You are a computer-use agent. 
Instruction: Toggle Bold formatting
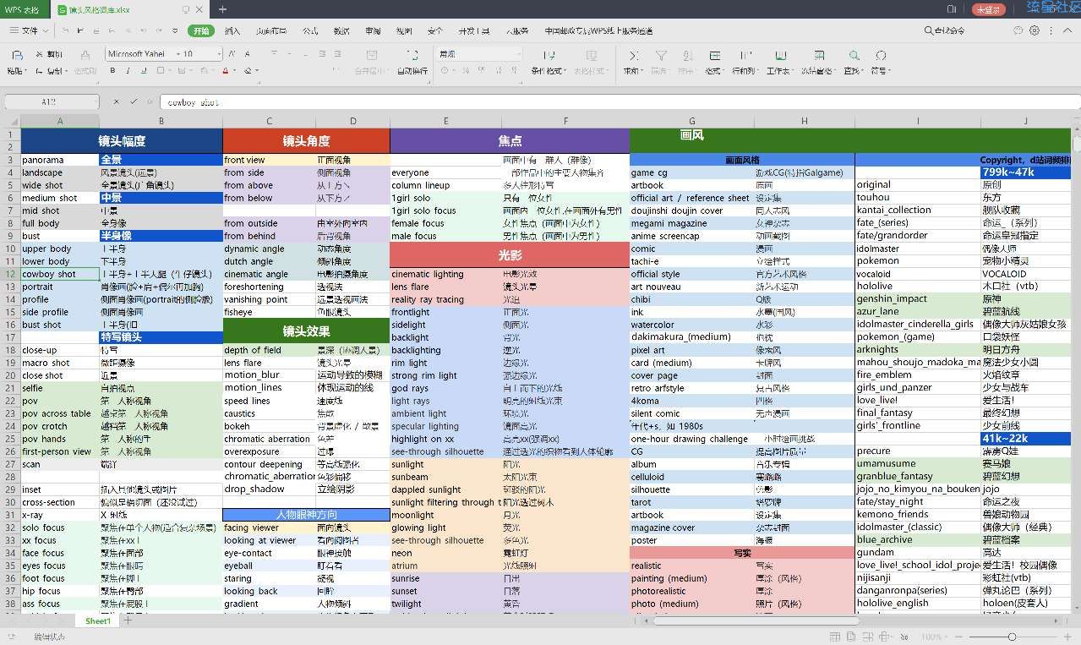(x=113, y=71)
